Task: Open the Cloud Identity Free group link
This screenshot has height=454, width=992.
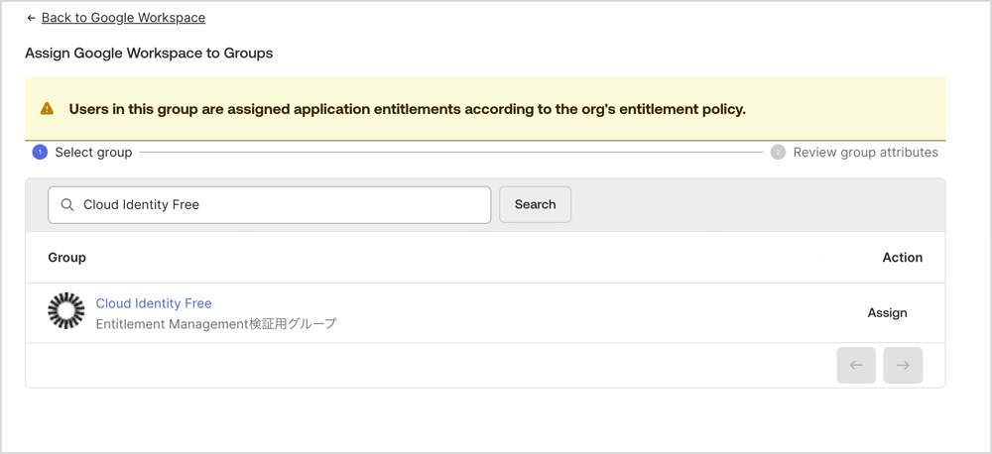Action: pyautogui.click(x=154, y=303)
